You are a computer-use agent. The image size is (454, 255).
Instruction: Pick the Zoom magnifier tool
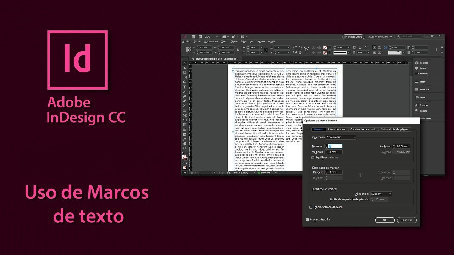[x=184, y=148]
